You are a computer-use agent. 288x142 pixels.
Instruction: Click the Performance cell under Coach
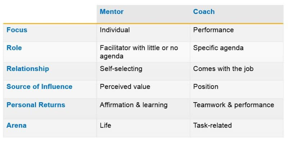coord(213,30)
